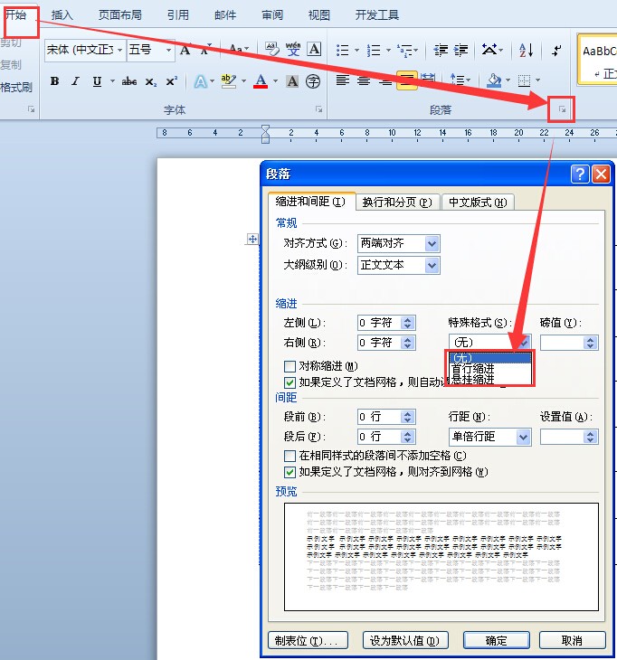Click the clear formatting eraser icon
Viewport: 617px width, 660px height.
tap(272, 49)
